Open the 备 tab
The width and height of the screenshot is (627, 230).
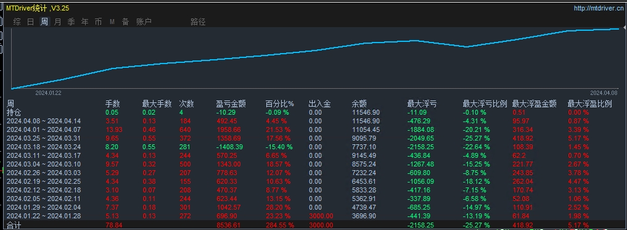point(126,22)
